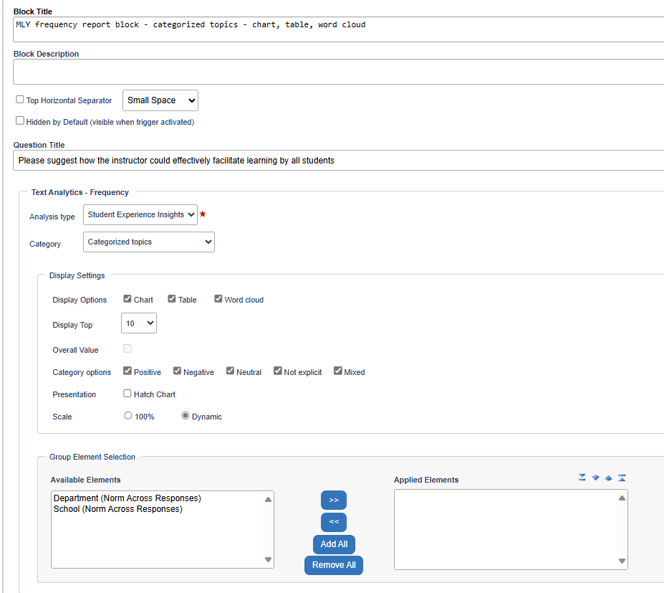Click the Remove All button
Image resolution: width=664 pixels, height=593 pixels.
click(x=334, y=565)
